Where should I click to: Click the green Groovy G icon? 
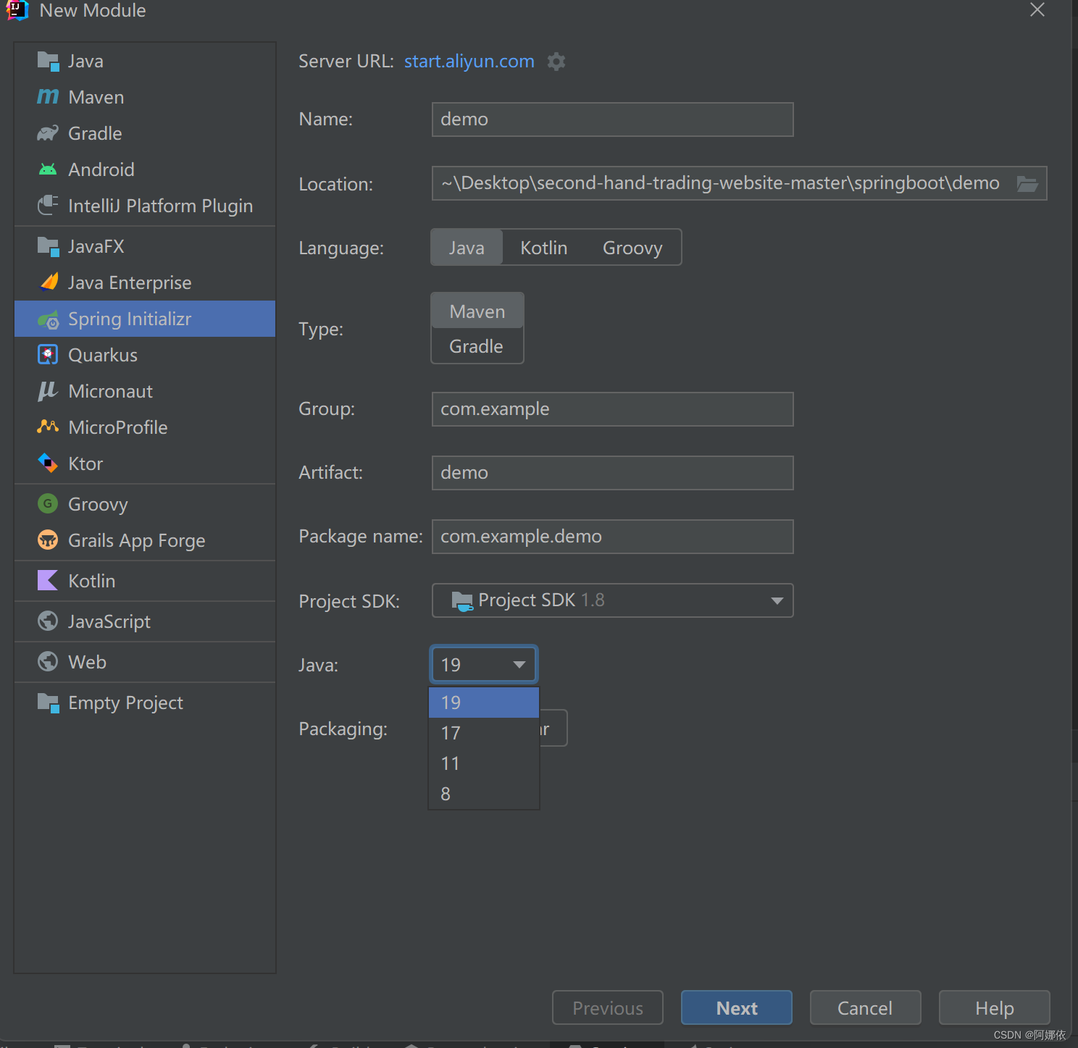pos(48,503)
